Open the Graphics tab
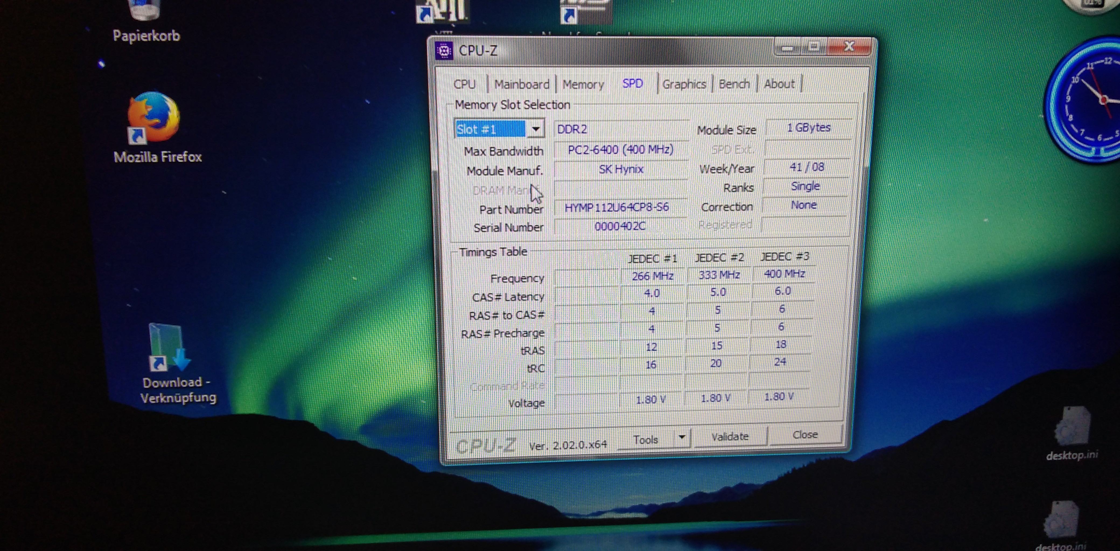The width and height of the screenshot is (1120, 551). (x=684, y=84)
